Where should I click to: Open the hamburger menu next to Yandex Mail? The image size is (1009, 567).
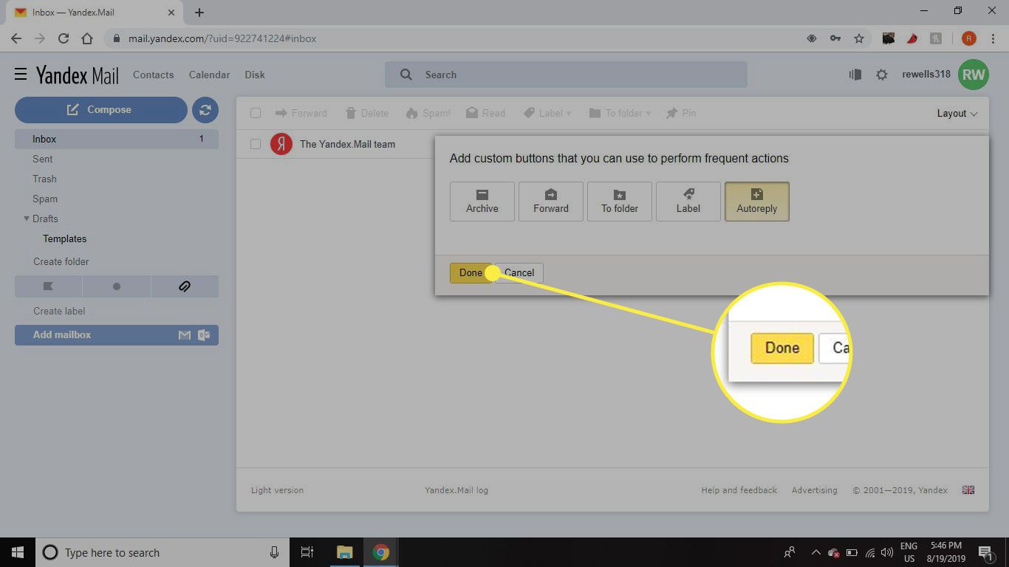[x=21, y=75]
